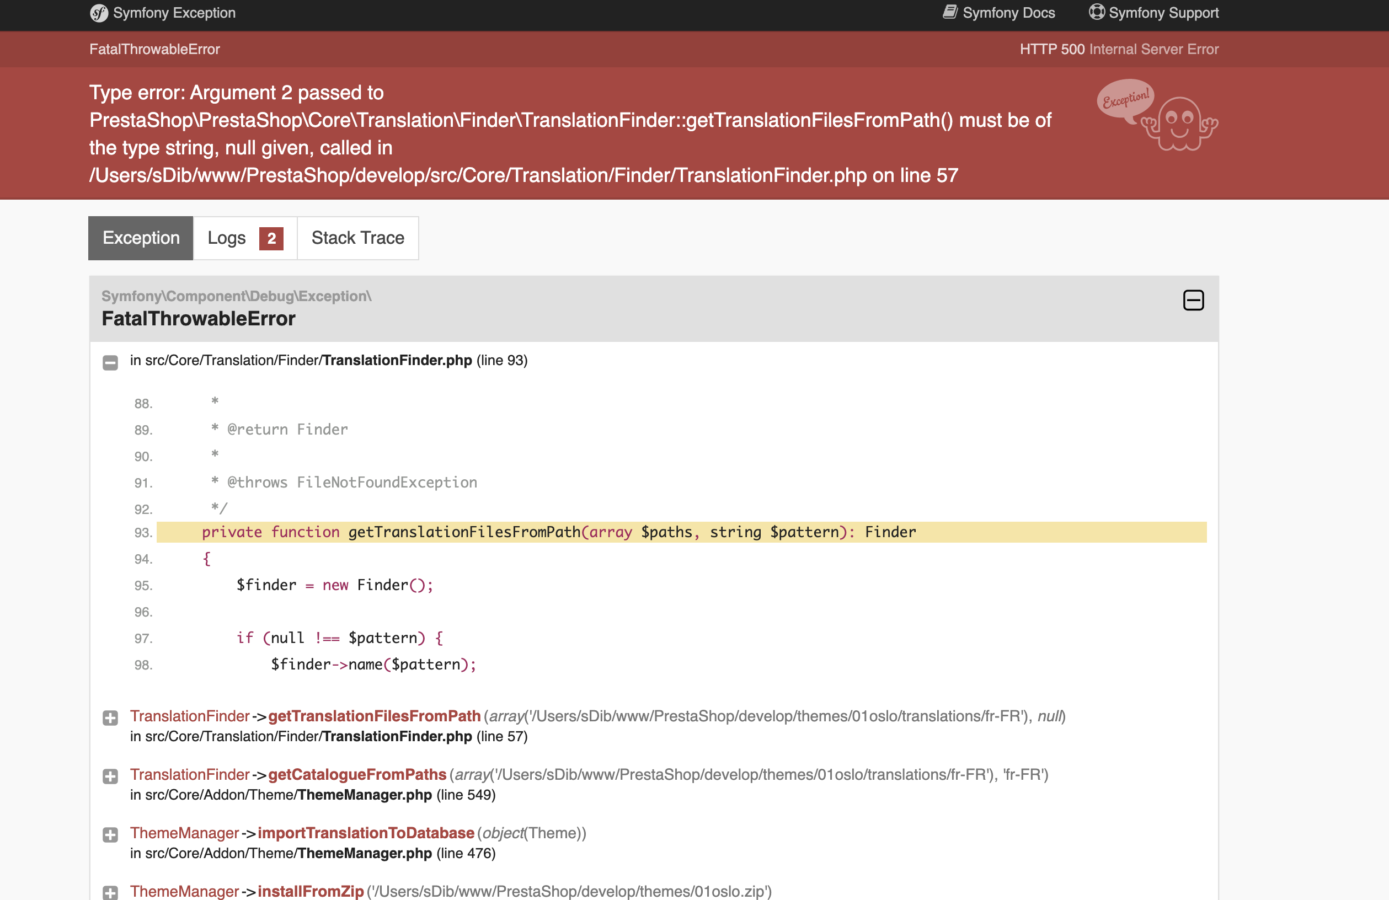Expand the getTranslationFilesFromPath trace entry
1389x900 pixels.
(110, 717)
